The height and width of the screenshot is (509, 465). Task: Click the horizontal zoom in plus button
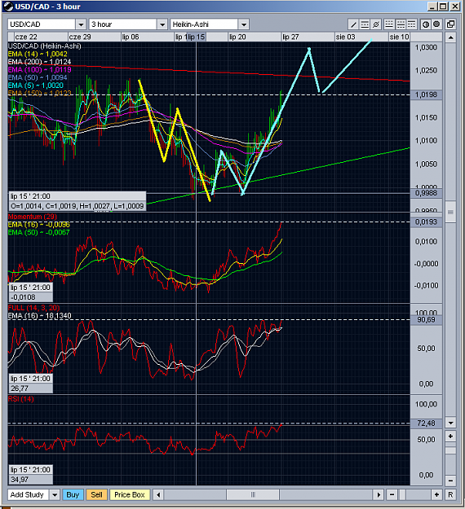[436, 494]
